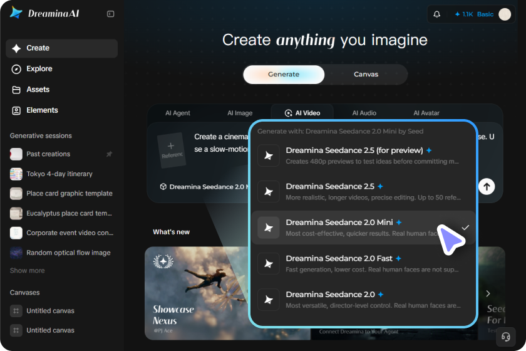526x351 pixels.
Task: Click Tokyo 4-day itinerary thumbnail
Action: pyautogui.click(x=16, y=174)
